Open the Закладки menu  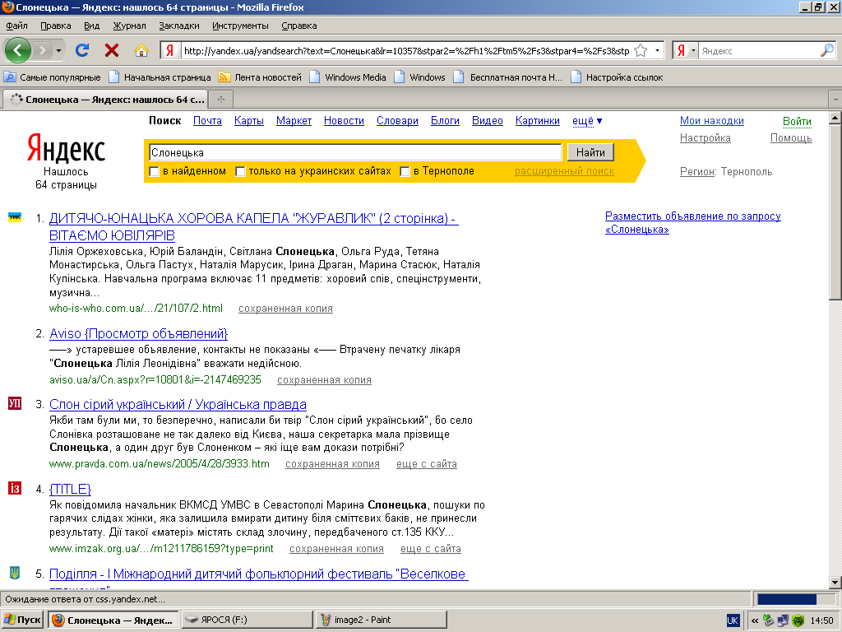[x=178, y=26]
